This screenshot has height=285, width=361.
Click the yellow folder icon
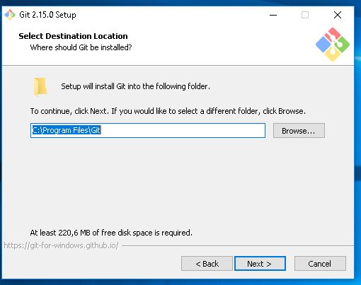[40, 87]
